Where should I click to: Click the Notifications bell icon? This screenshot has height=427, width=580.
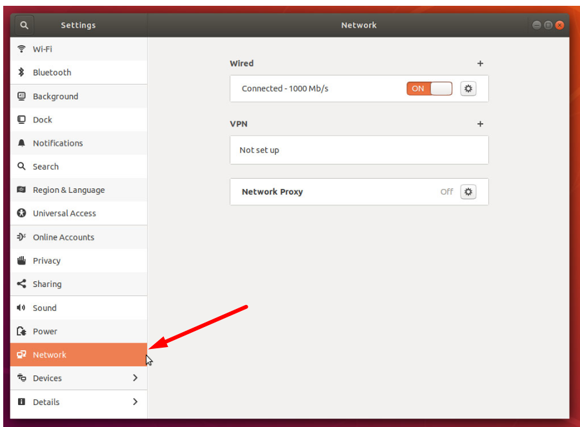coord(21,143)
